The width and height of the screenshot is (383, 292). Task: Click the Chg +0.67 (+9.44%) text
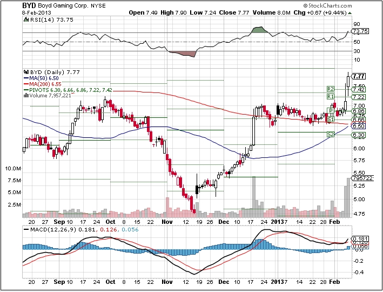pos(320,13)
